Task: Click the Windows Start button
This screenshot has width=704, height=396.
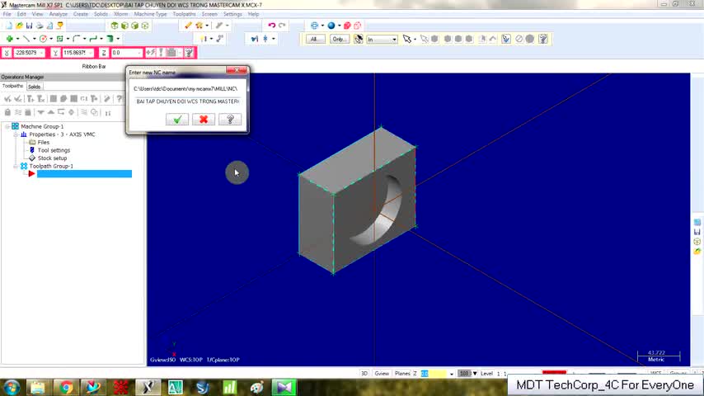Action: [x=12, y=388]
